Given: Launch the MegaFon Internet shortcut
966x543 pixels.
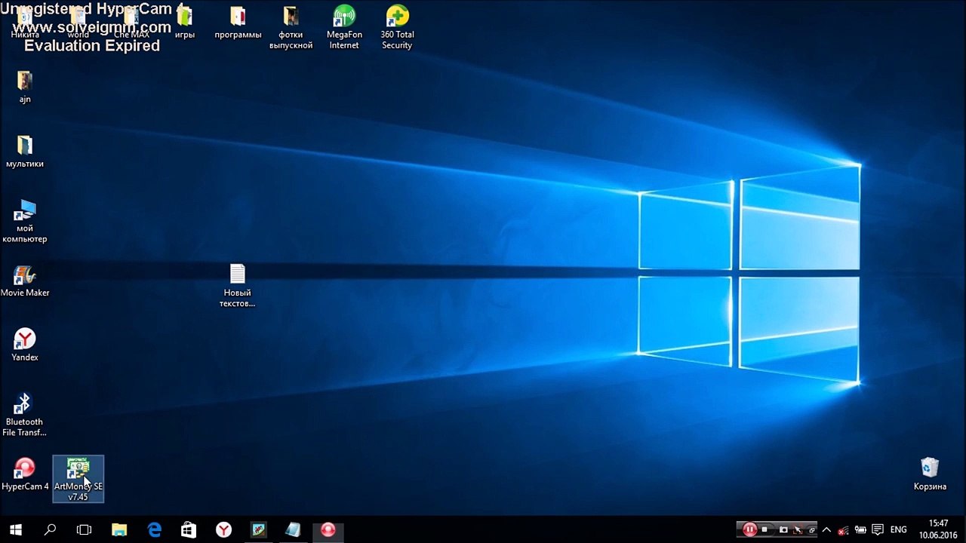Looking at the screenshot, I should click(x=344, y=17).
